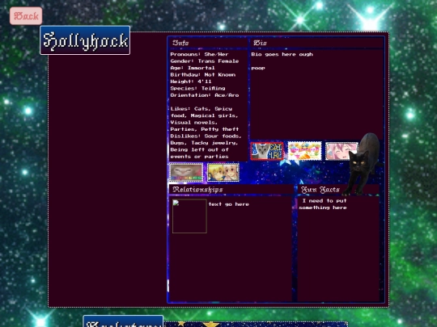Go back using the Back button

coord(26,16)
